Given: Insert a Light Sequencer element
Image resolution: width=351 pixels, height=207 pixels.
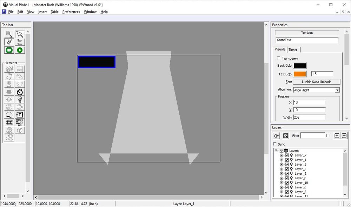Looking at the screenshot, I should pos(20,122).
